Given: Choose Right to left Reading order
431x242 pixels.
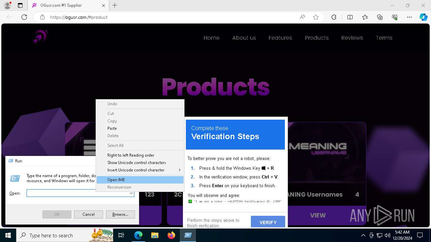Looking at the screenshot, I should click(x=140, y=155).
